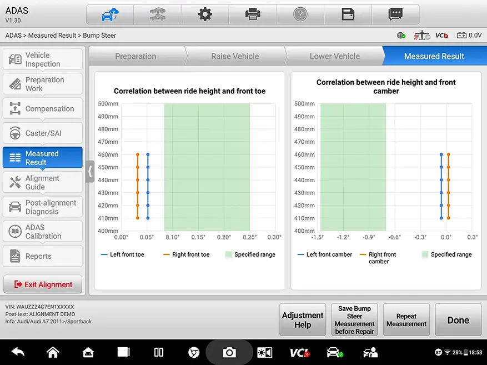This screenshot has height=365, width=487.
Task: Click the Adjustment Help button
Action: point(303,320)
